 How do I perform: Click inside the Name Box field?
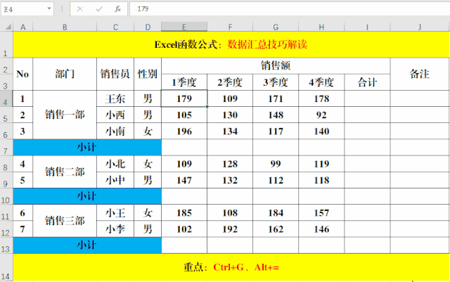[23, 9]
